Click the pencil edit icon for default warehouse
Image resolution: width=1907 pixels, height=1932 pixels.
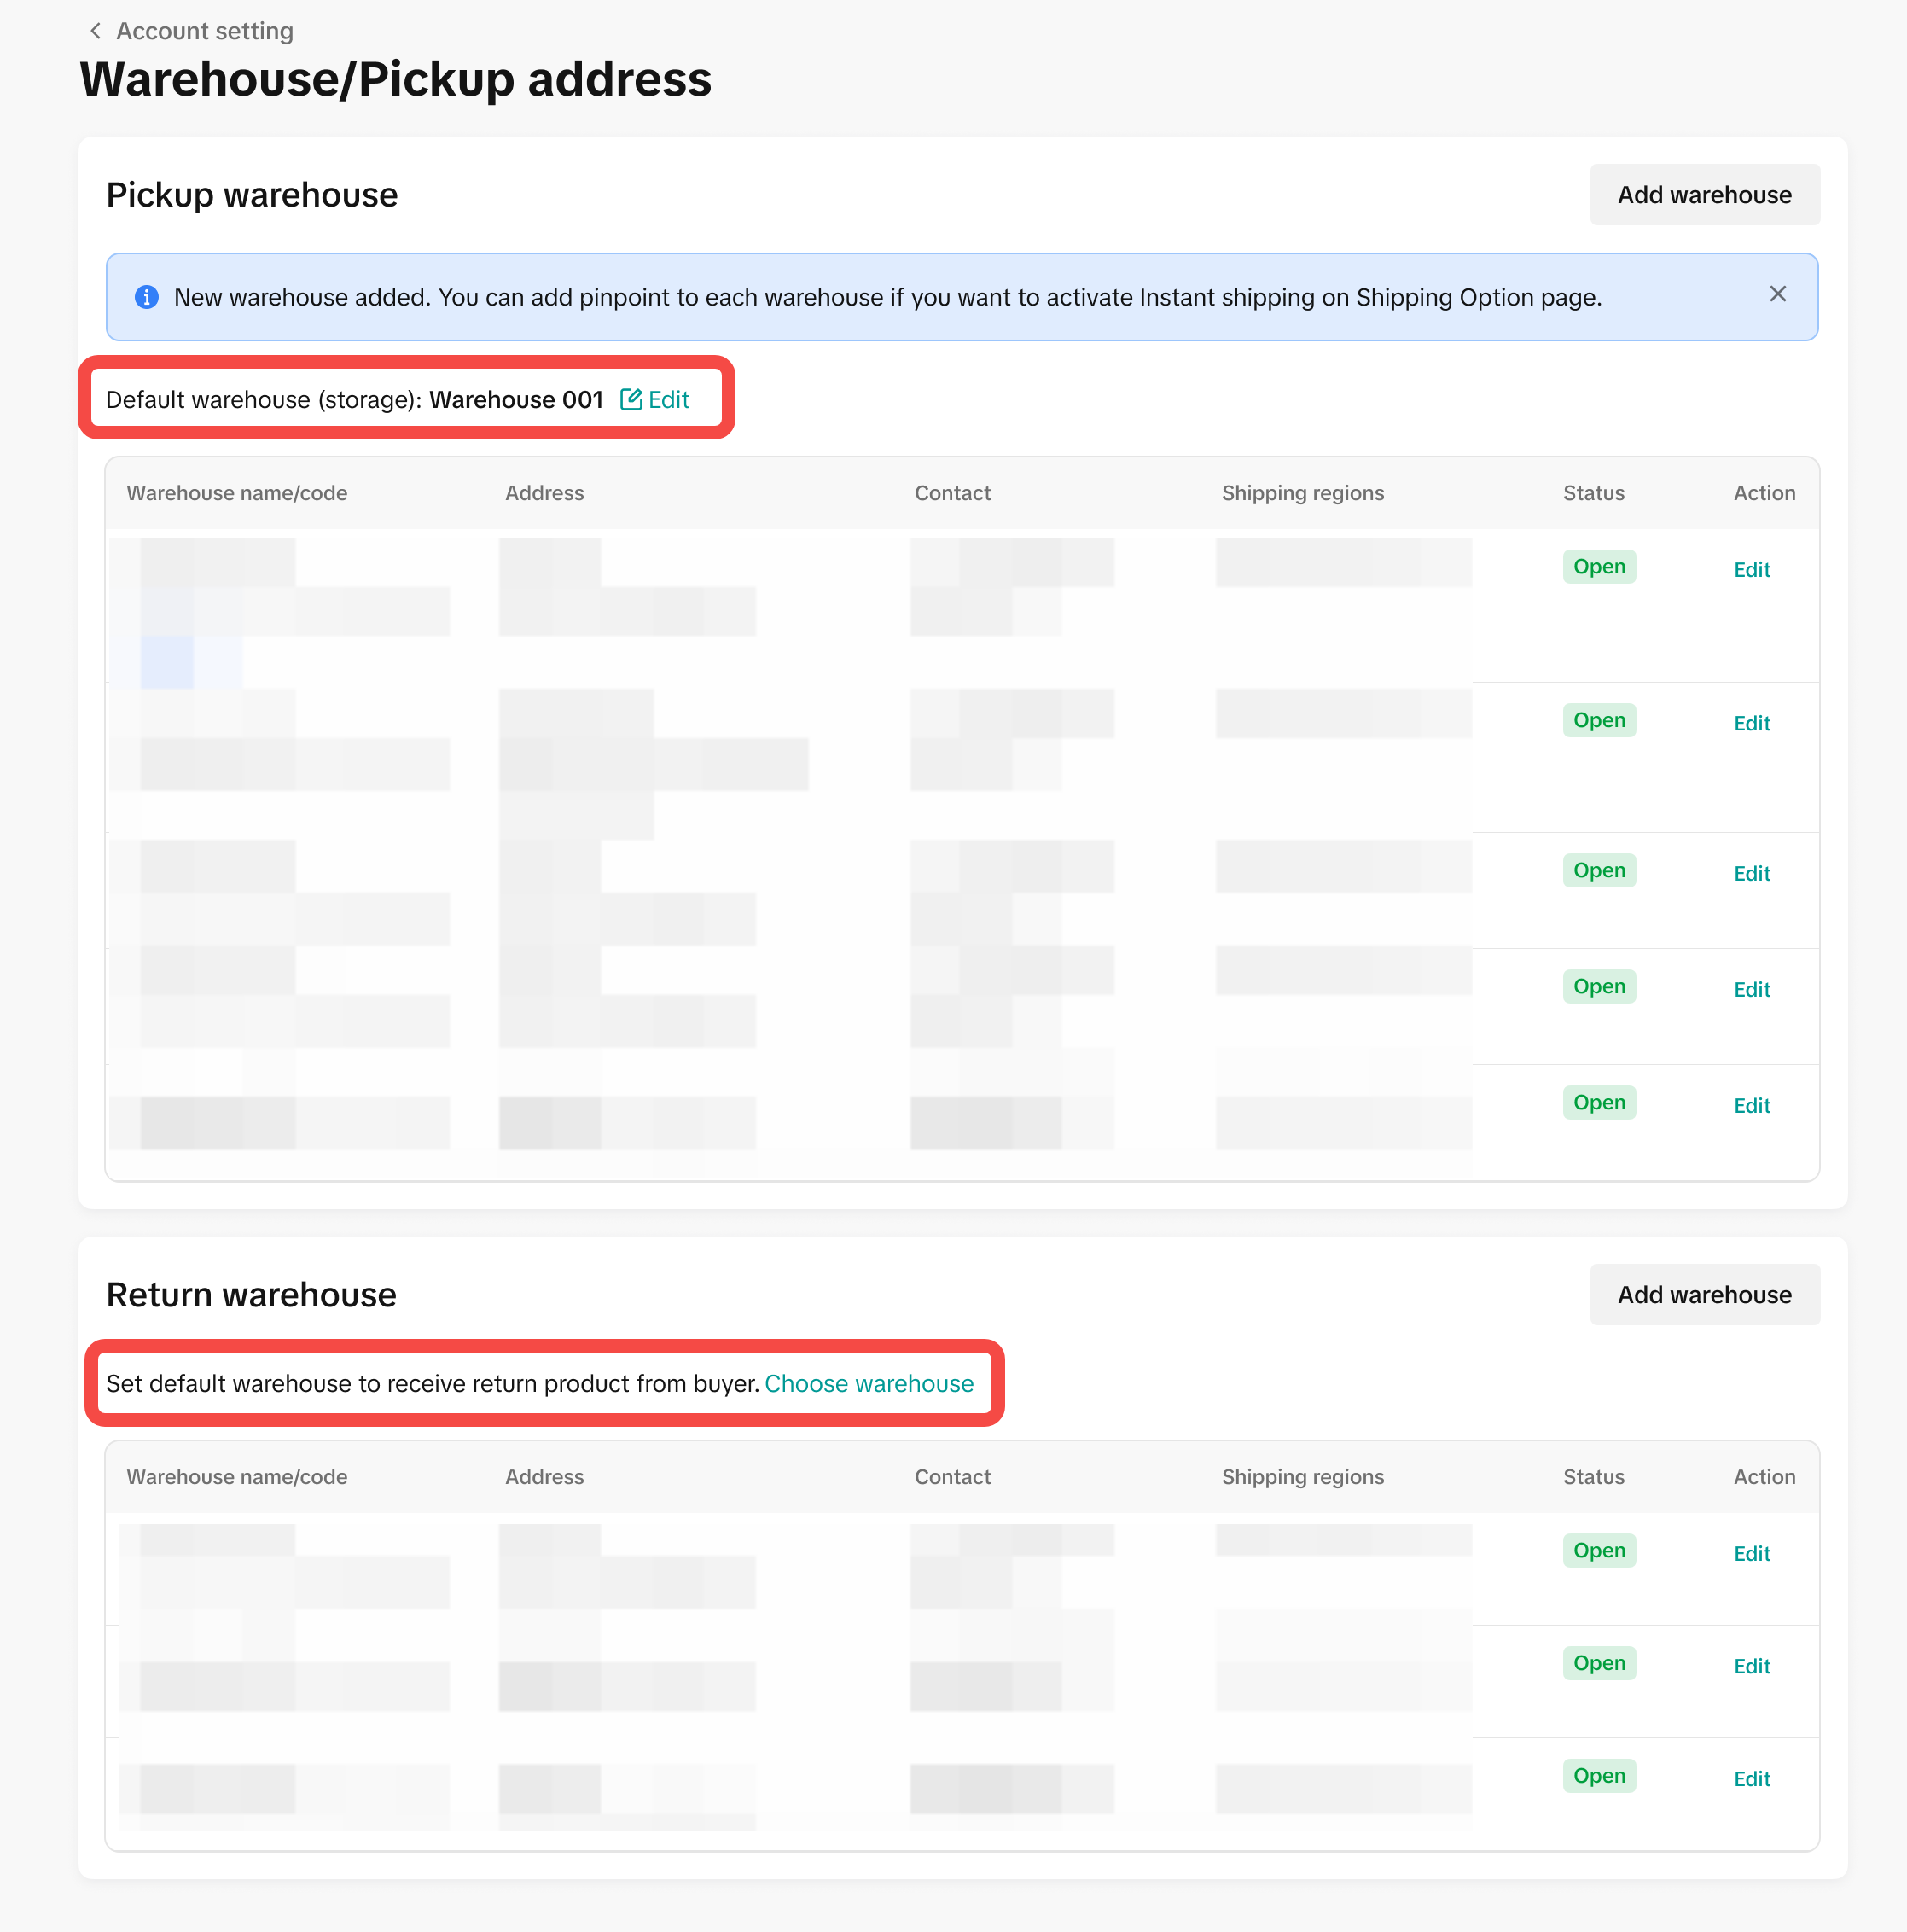[631, 400]
